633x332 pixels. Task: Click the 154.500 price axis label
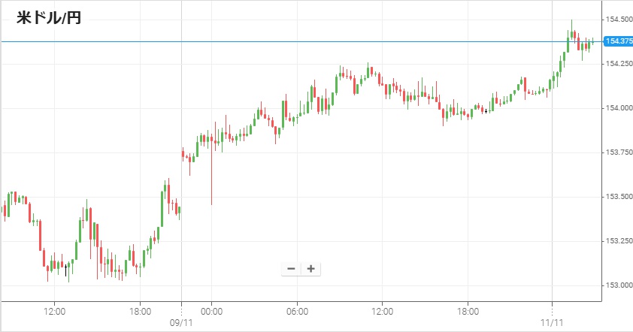[616, 20]
